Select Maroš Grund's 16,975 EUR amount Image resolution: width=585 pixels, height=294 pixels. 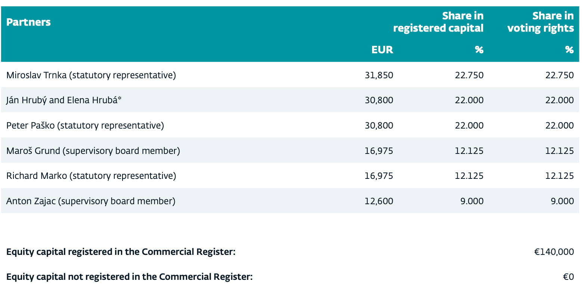coord(379,151)
